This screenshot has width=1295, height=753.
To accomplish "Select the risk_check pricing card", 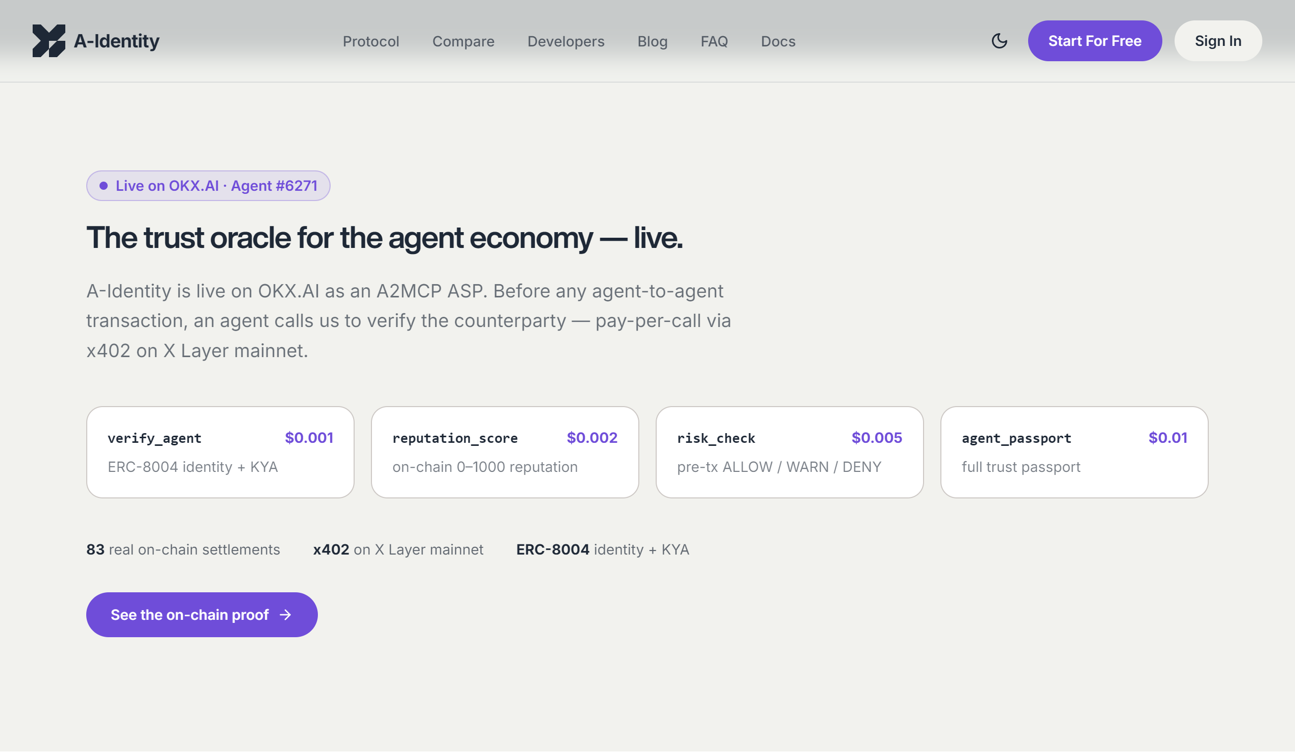I will [789, 452].
